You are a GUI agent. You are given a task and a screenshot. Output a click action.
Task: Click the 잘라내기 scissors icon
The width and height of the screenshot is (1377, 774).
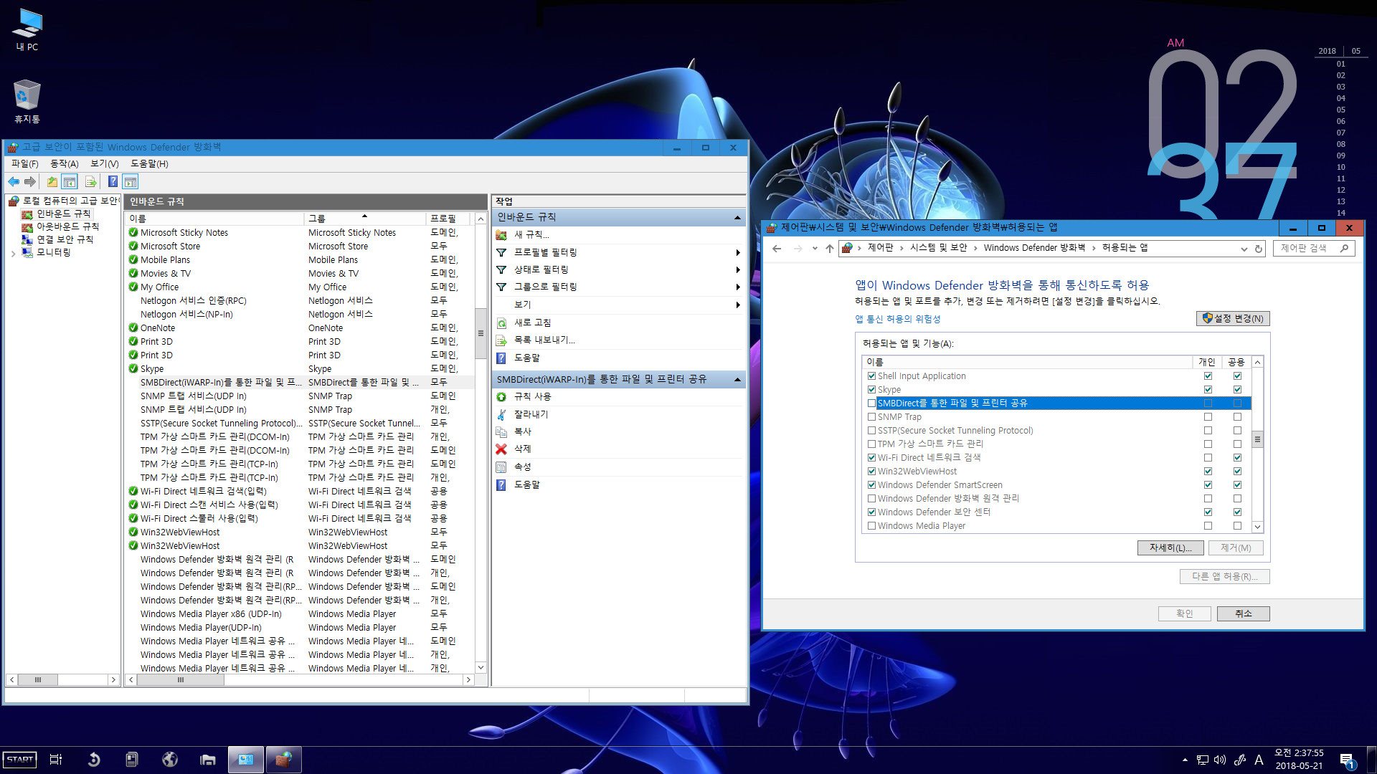(501, 415)
